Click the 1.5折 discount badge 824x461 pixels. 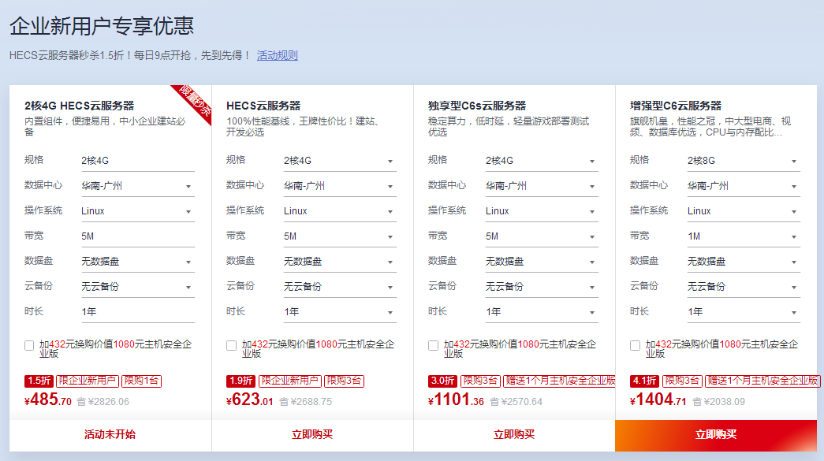coord(39,381)
